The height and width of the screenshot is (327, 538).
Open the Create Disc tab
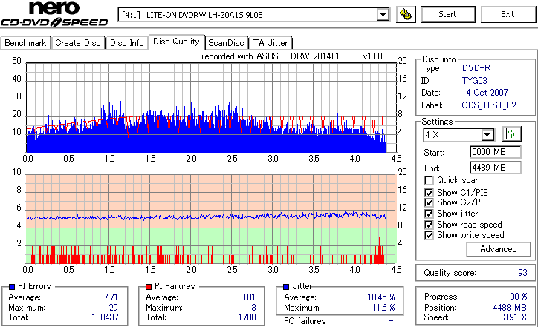click(x=78, y=43)
